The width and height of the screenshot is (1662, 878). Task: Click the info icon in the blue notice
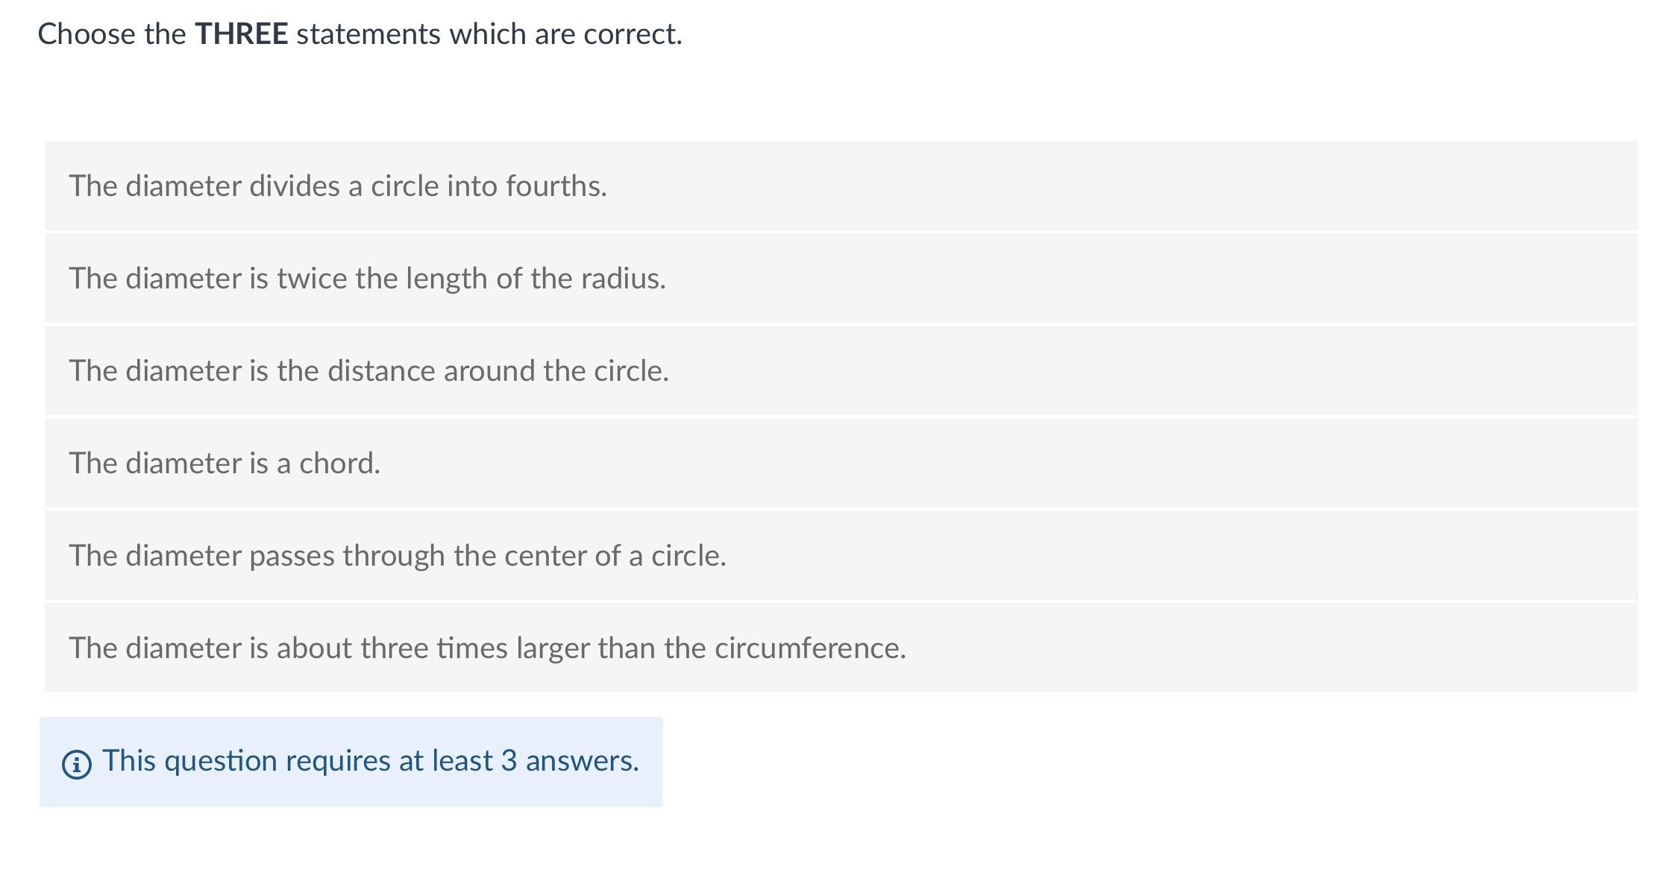click(76, 764)
